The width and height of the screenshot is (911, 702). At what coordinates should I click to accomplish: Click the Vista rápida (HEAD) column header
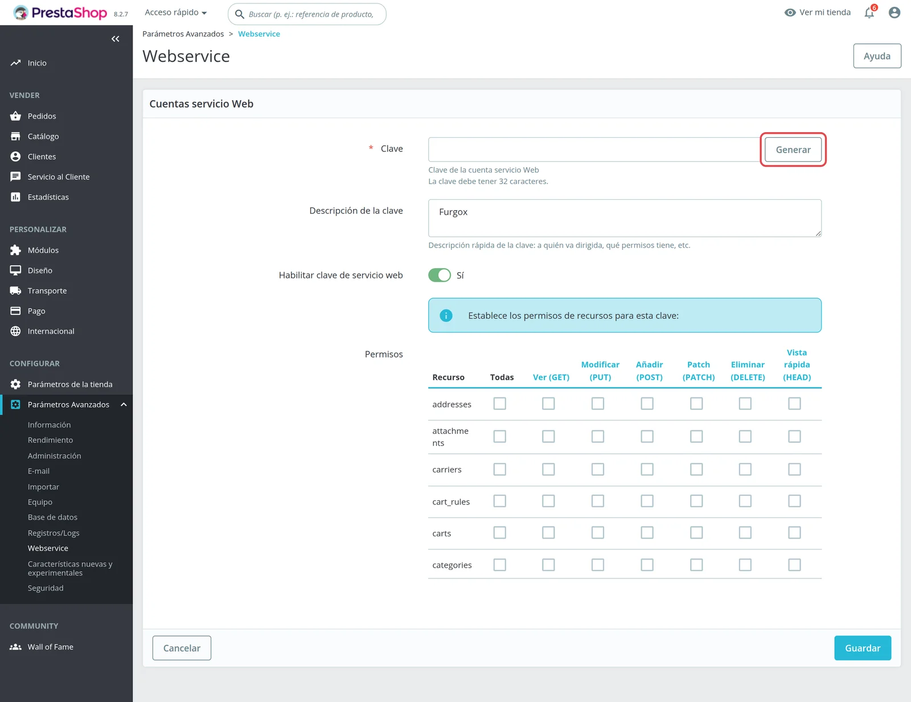797,365
